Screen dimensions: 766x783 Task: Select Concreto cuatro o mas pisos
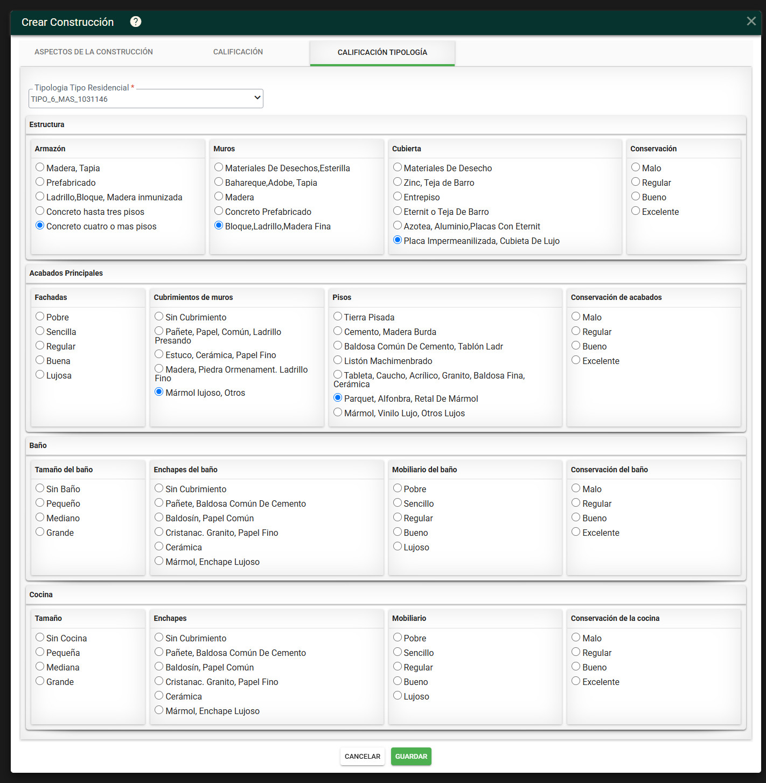point(40,226)
